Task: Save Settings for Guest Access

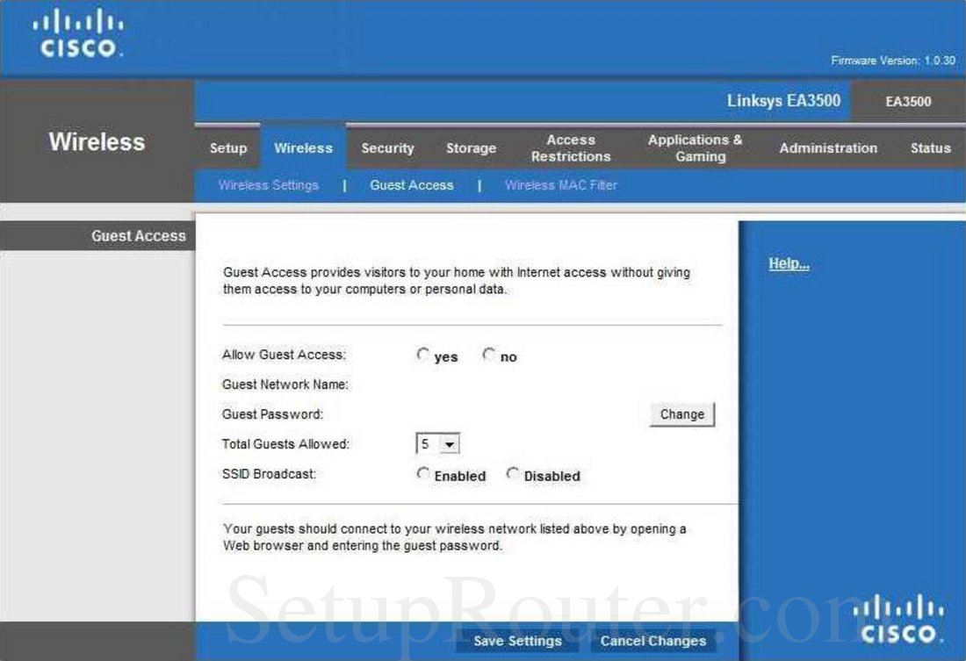Action: tap(516, 641)
